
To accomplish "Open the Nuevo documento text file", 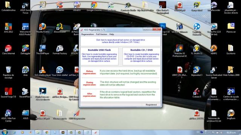I will pyautogui.click(x=214, y=94).
